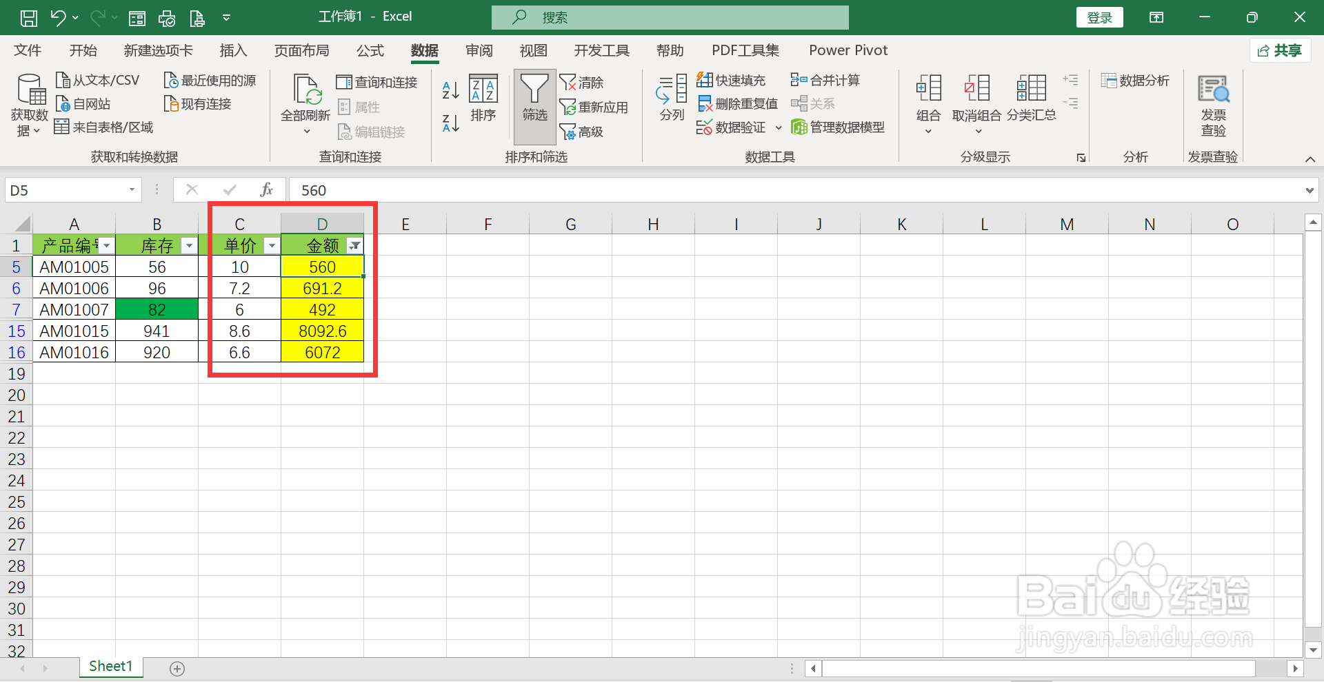Click the Insert Function fx button

267,190
